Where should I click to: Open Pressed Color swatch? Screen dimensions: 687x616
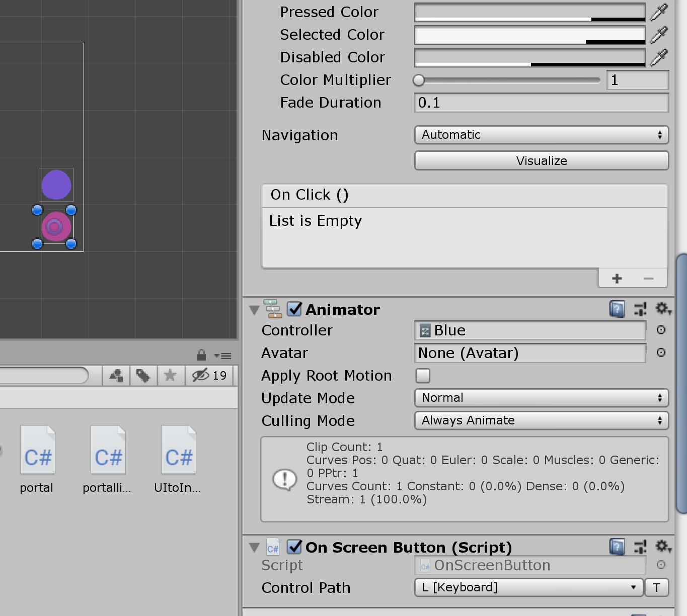tap(530, 12)
